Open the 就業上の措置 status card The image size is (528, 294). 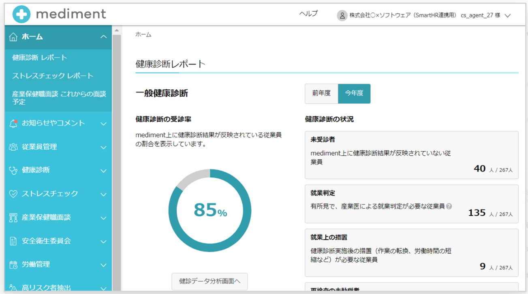click(412, 253)
